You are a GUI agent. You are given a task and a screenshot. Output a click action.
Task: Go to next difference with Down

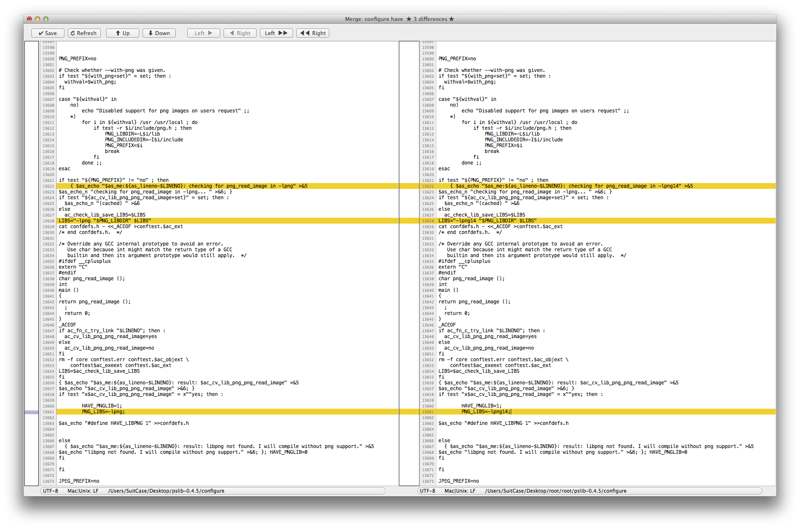[159, 33]
